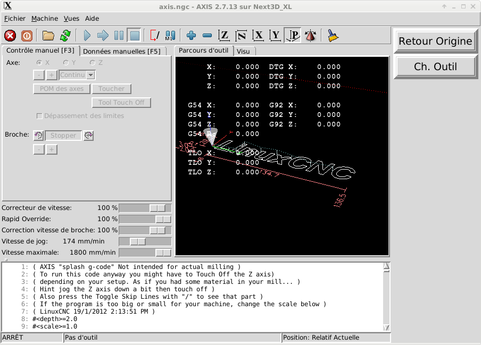This screenshot has height=345, width=481.
Task: Start spindle clockwise icon
Action: point(88,135)
